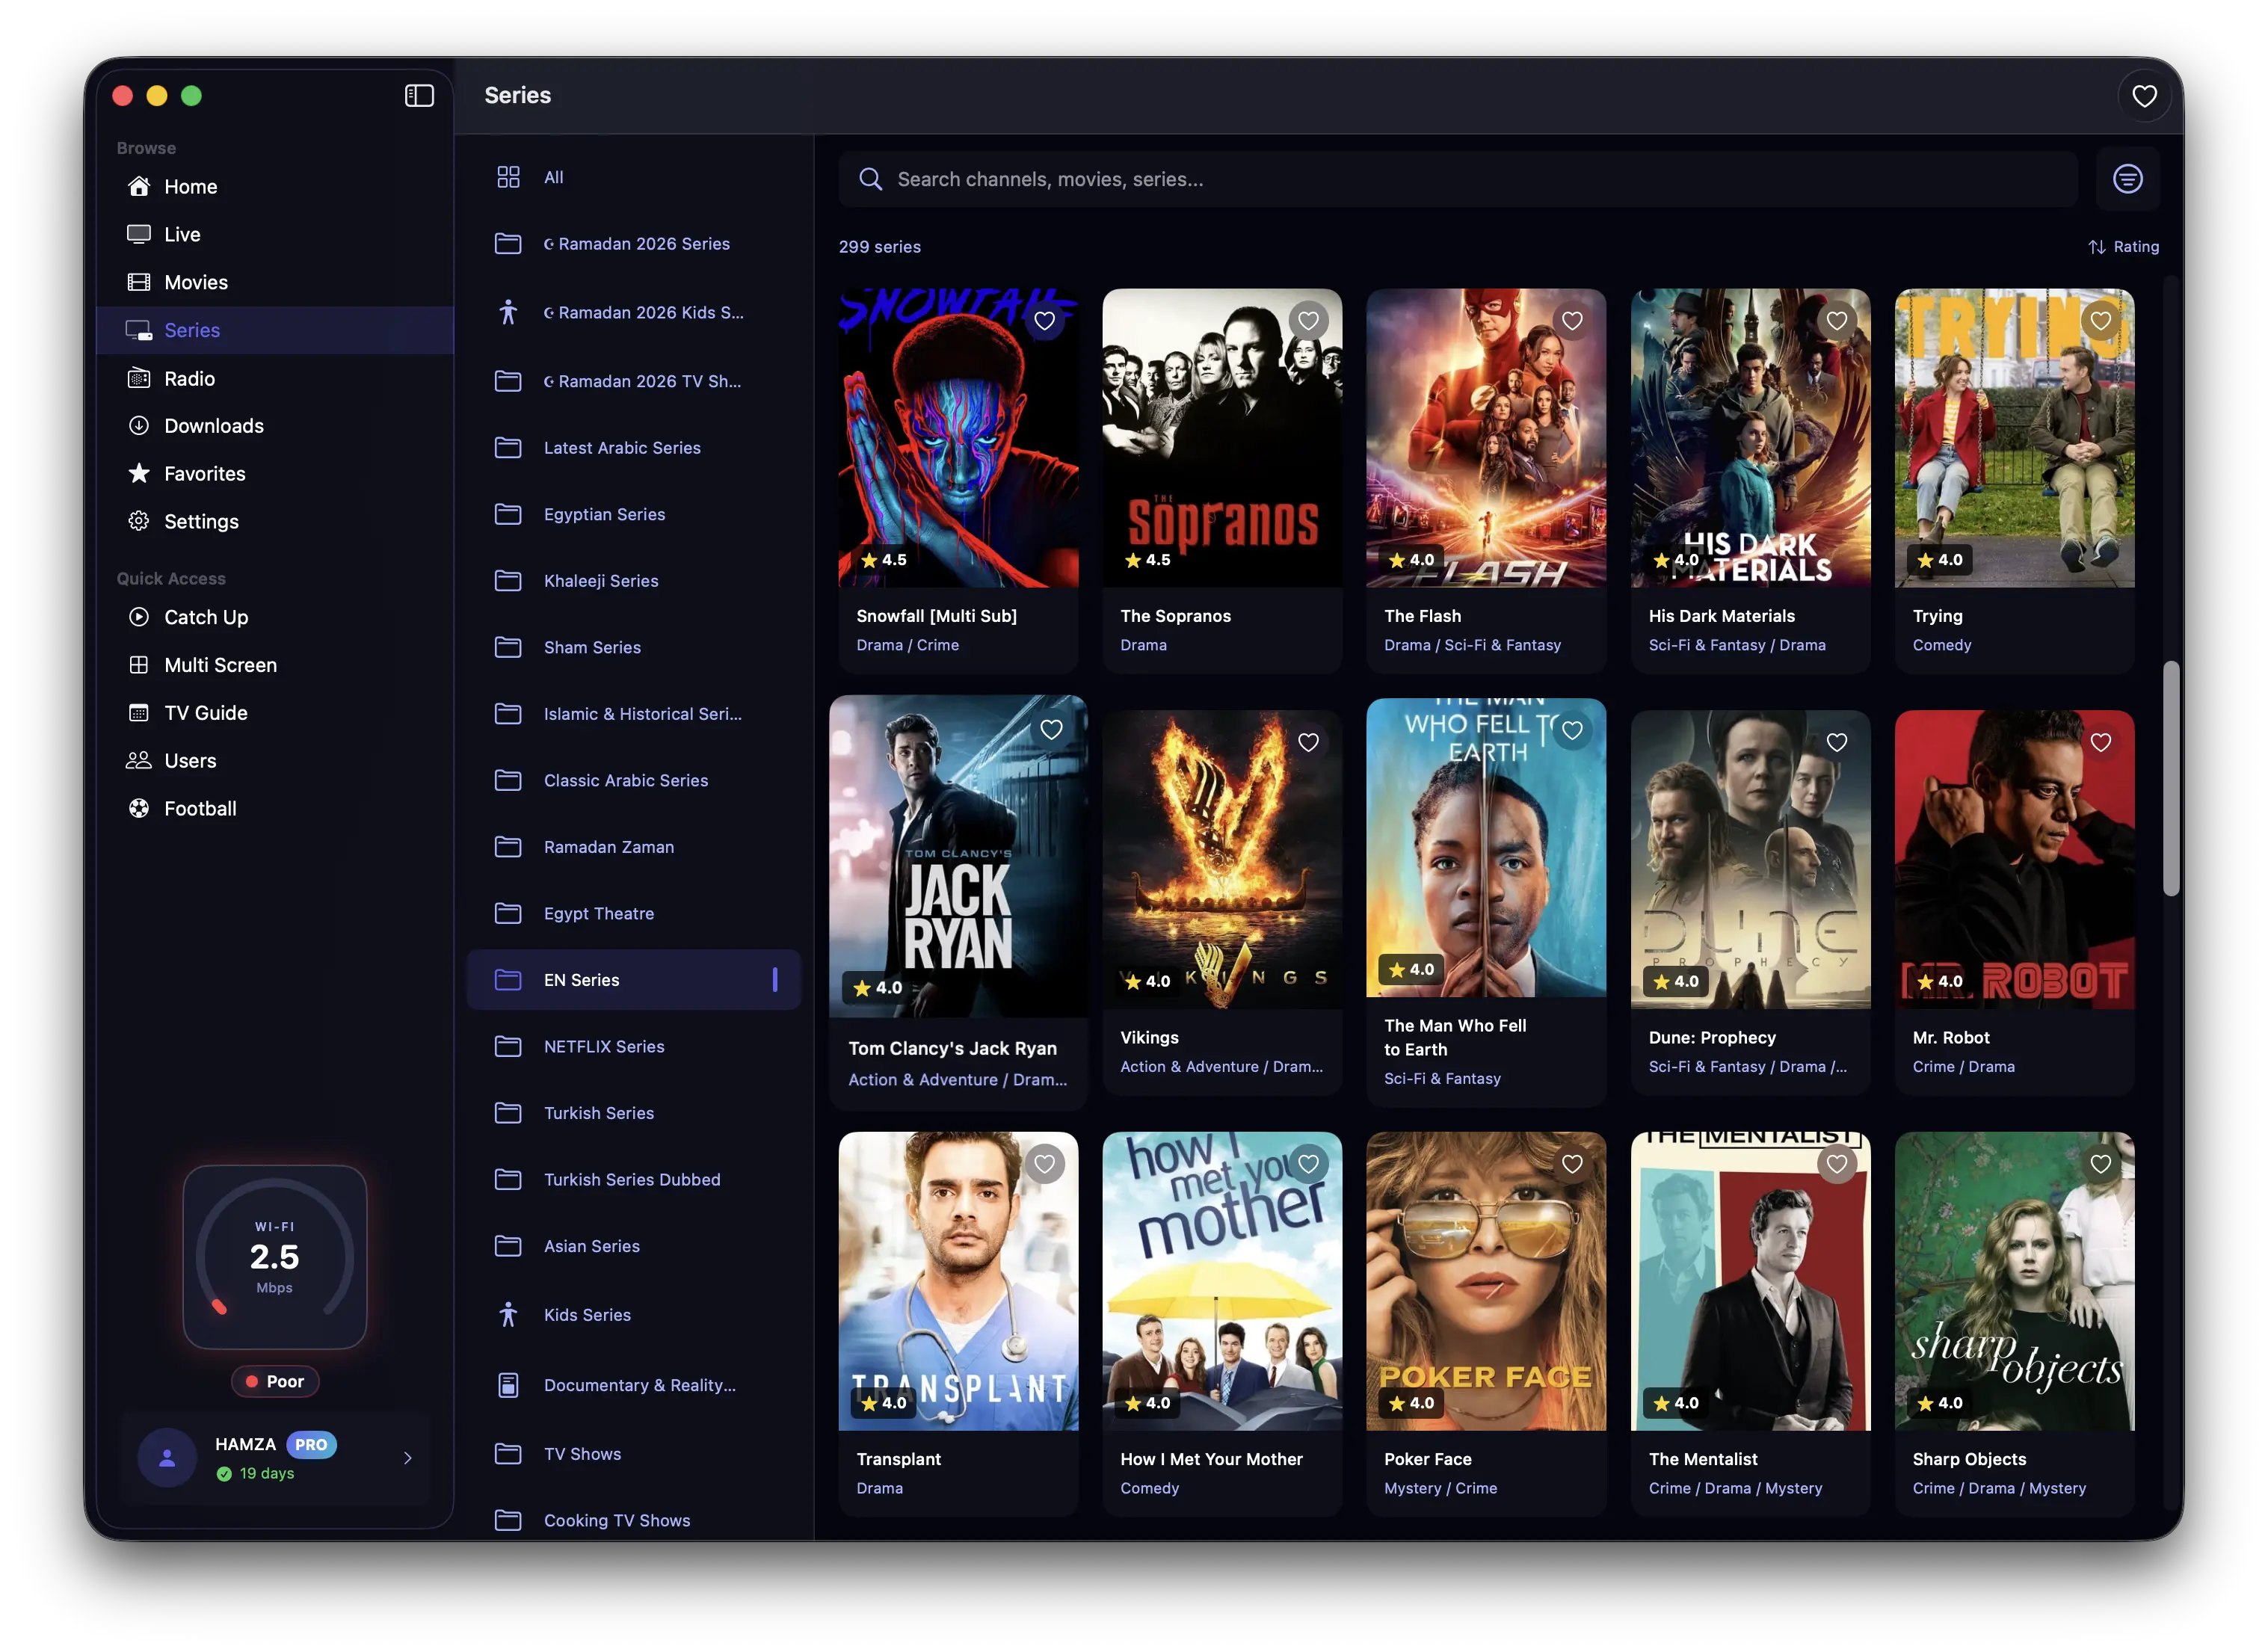The width and height of the screenshot is (2268, 1652).
Task: Open the Live section
Action: [x=274, y=234]
